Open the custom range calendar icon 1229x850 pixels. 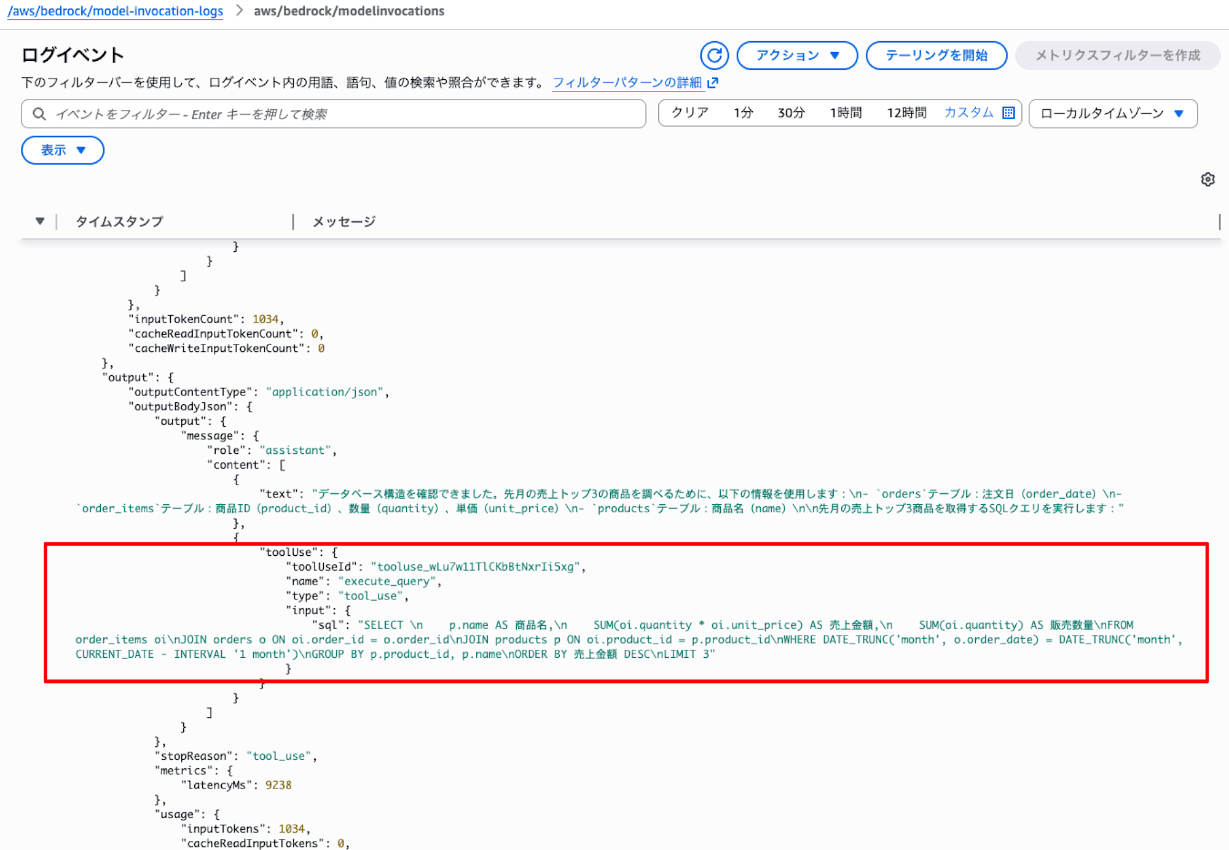coord(1008,113)
